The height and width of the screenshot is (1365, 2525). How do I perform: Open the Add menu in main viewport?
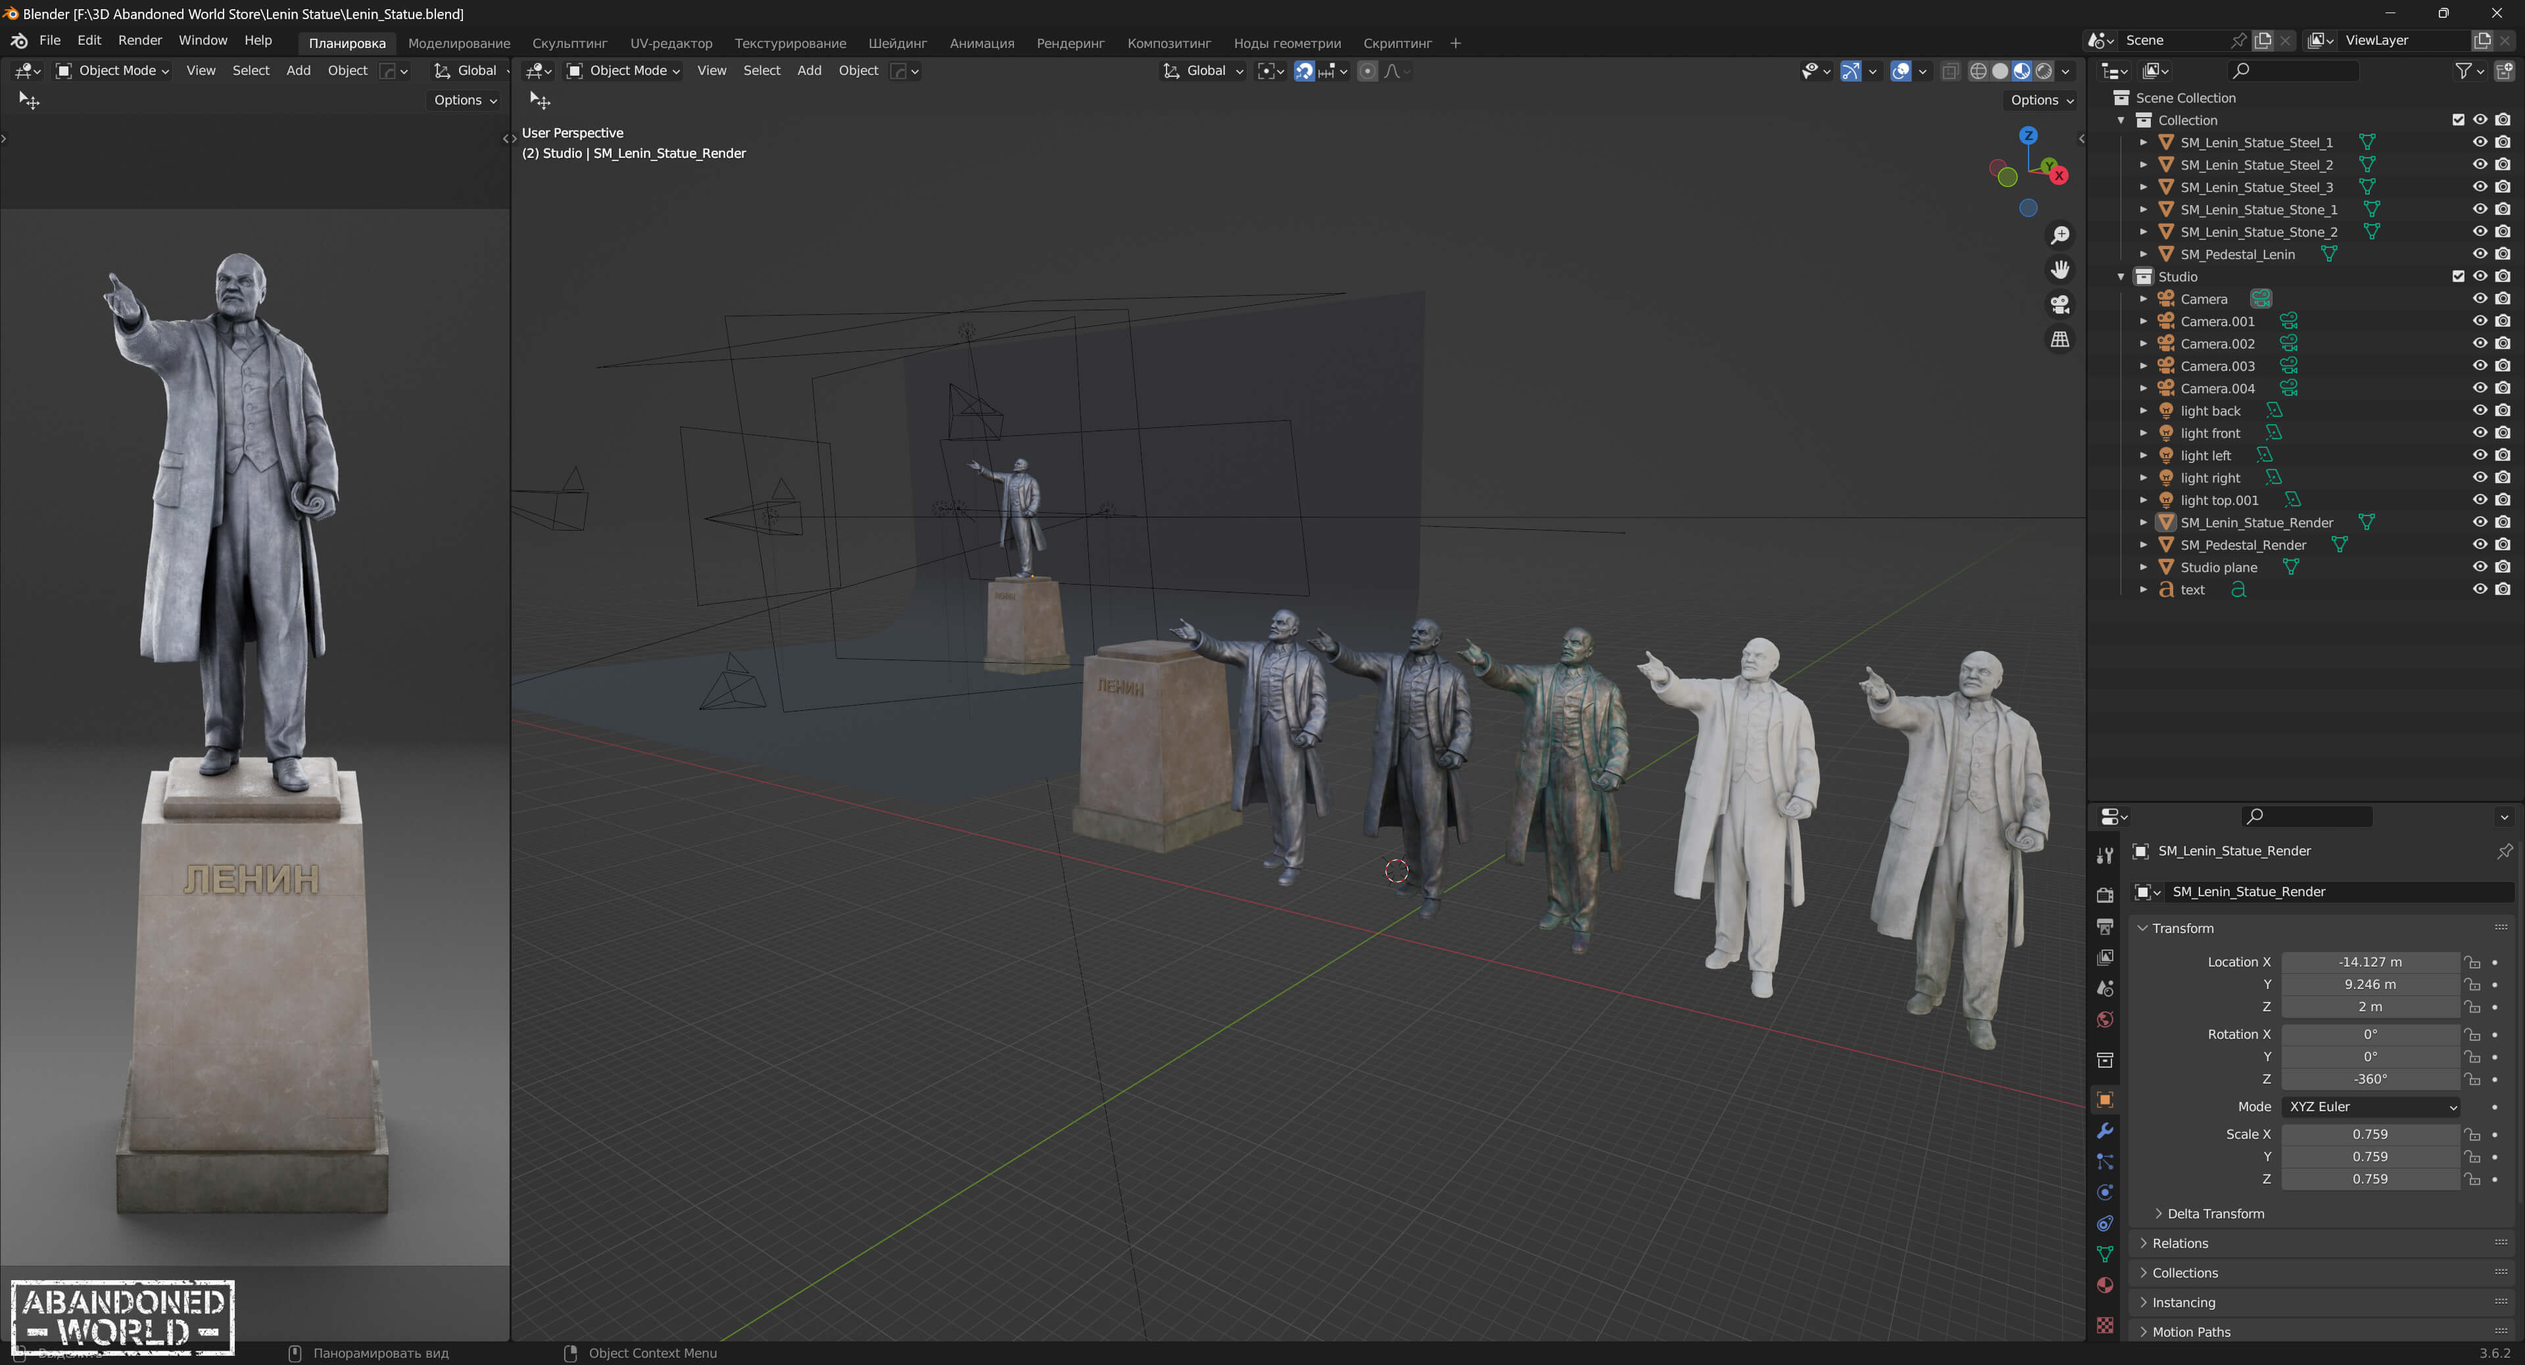pos(809,70)
